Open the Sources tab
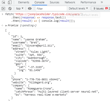Screen dimensions: 110x101 [x=54, y=2]
